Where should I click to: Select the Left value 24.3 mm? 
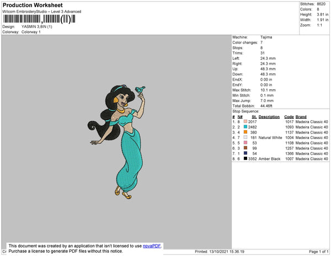(x=268, y=58)
